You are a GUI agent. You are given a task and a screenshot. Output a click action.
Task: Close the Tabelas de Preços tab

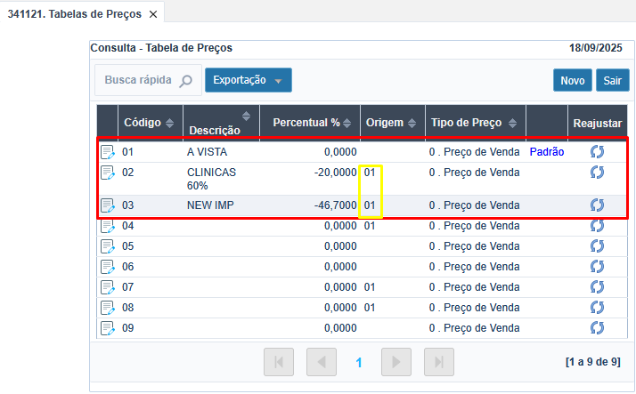pos(153,15)
